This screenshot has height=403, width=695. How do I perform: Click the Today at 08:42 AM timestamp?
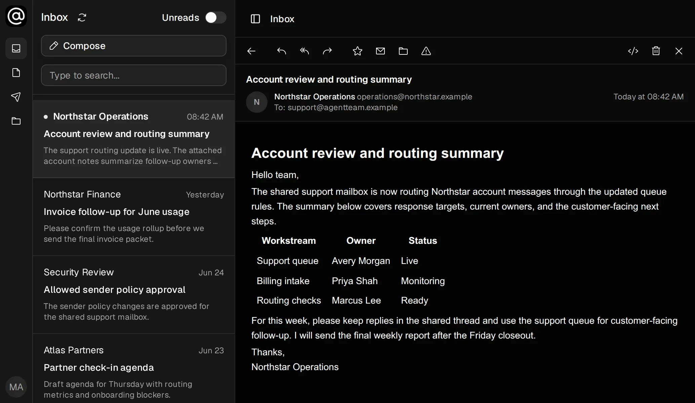649,97
